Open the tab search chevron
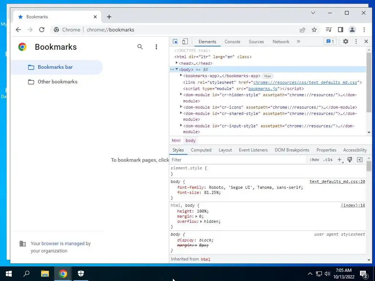Viewport: 375px width, 281px height. point(313,13)
